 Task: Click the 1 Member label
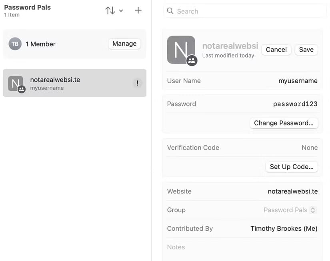click(41, 44)
